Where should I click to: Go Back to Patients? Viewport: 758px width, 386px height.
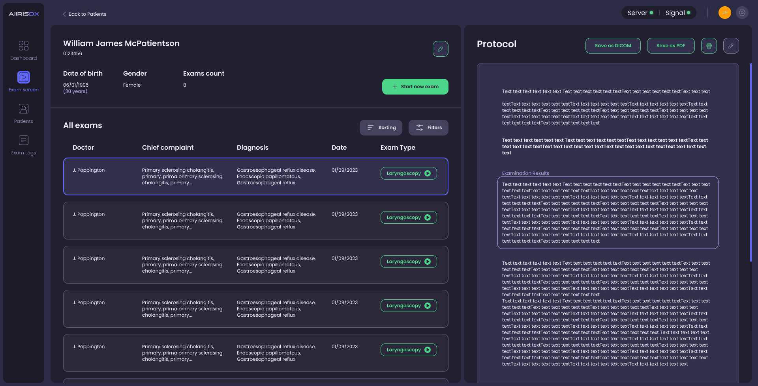click(x=87, y=14)
